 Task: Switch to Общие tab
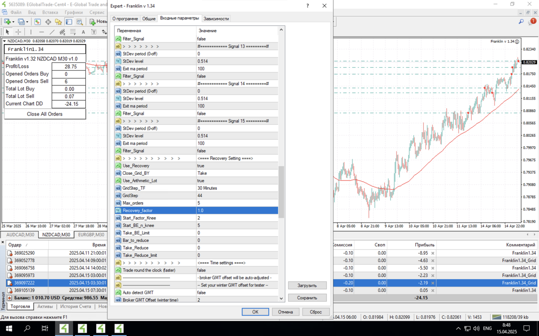tap(149, 19)
